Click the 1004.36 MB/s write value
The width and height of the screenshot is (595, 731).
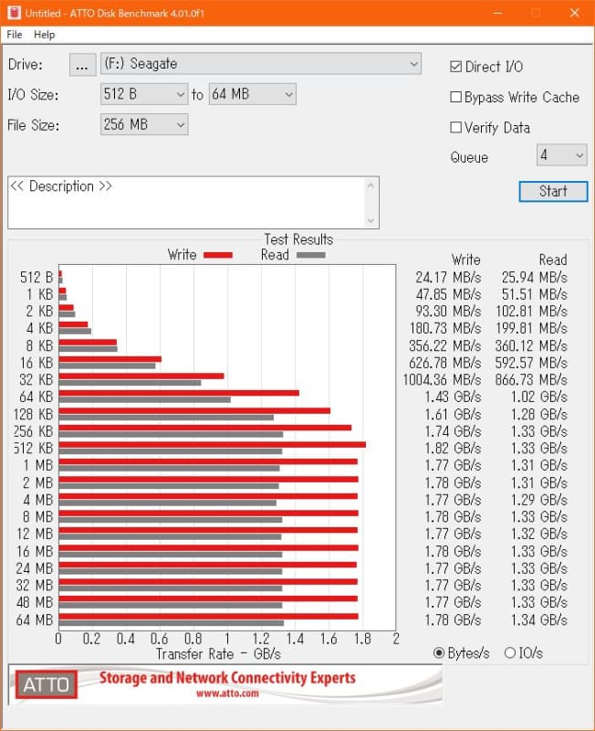click(443, 379)
